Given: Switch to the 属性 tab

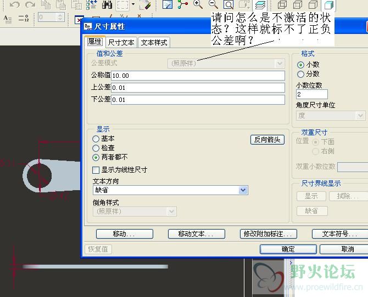Looking at the screenshot, I should (x=95, y=42).
